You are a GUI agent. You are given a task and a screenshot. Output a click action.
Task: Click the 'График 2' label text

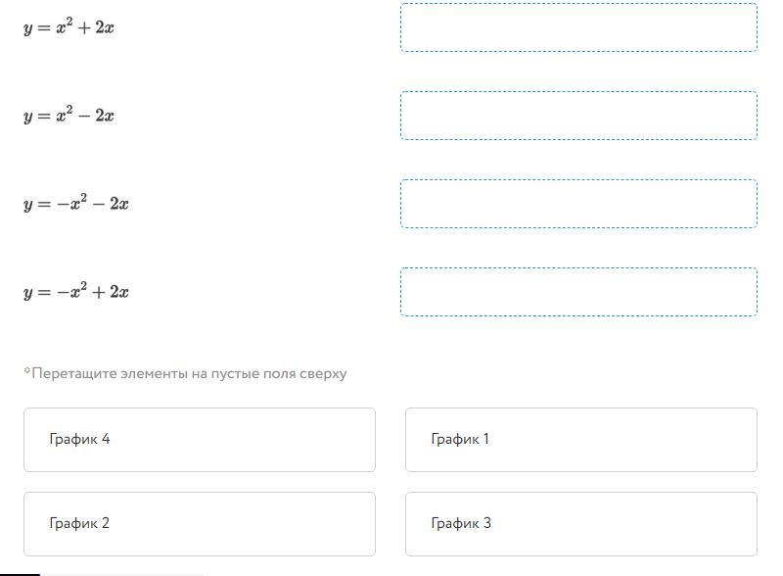click(79, 523)
